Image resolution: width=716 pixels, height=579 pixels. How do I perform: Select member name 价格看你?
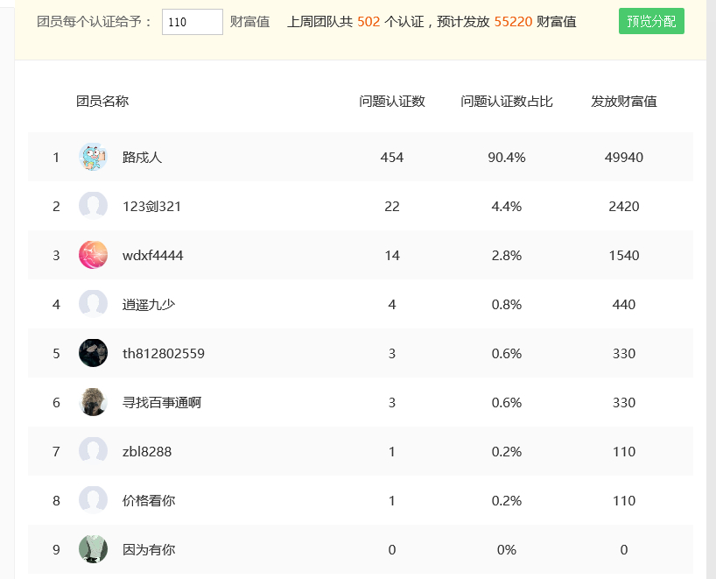coord(149,500)
